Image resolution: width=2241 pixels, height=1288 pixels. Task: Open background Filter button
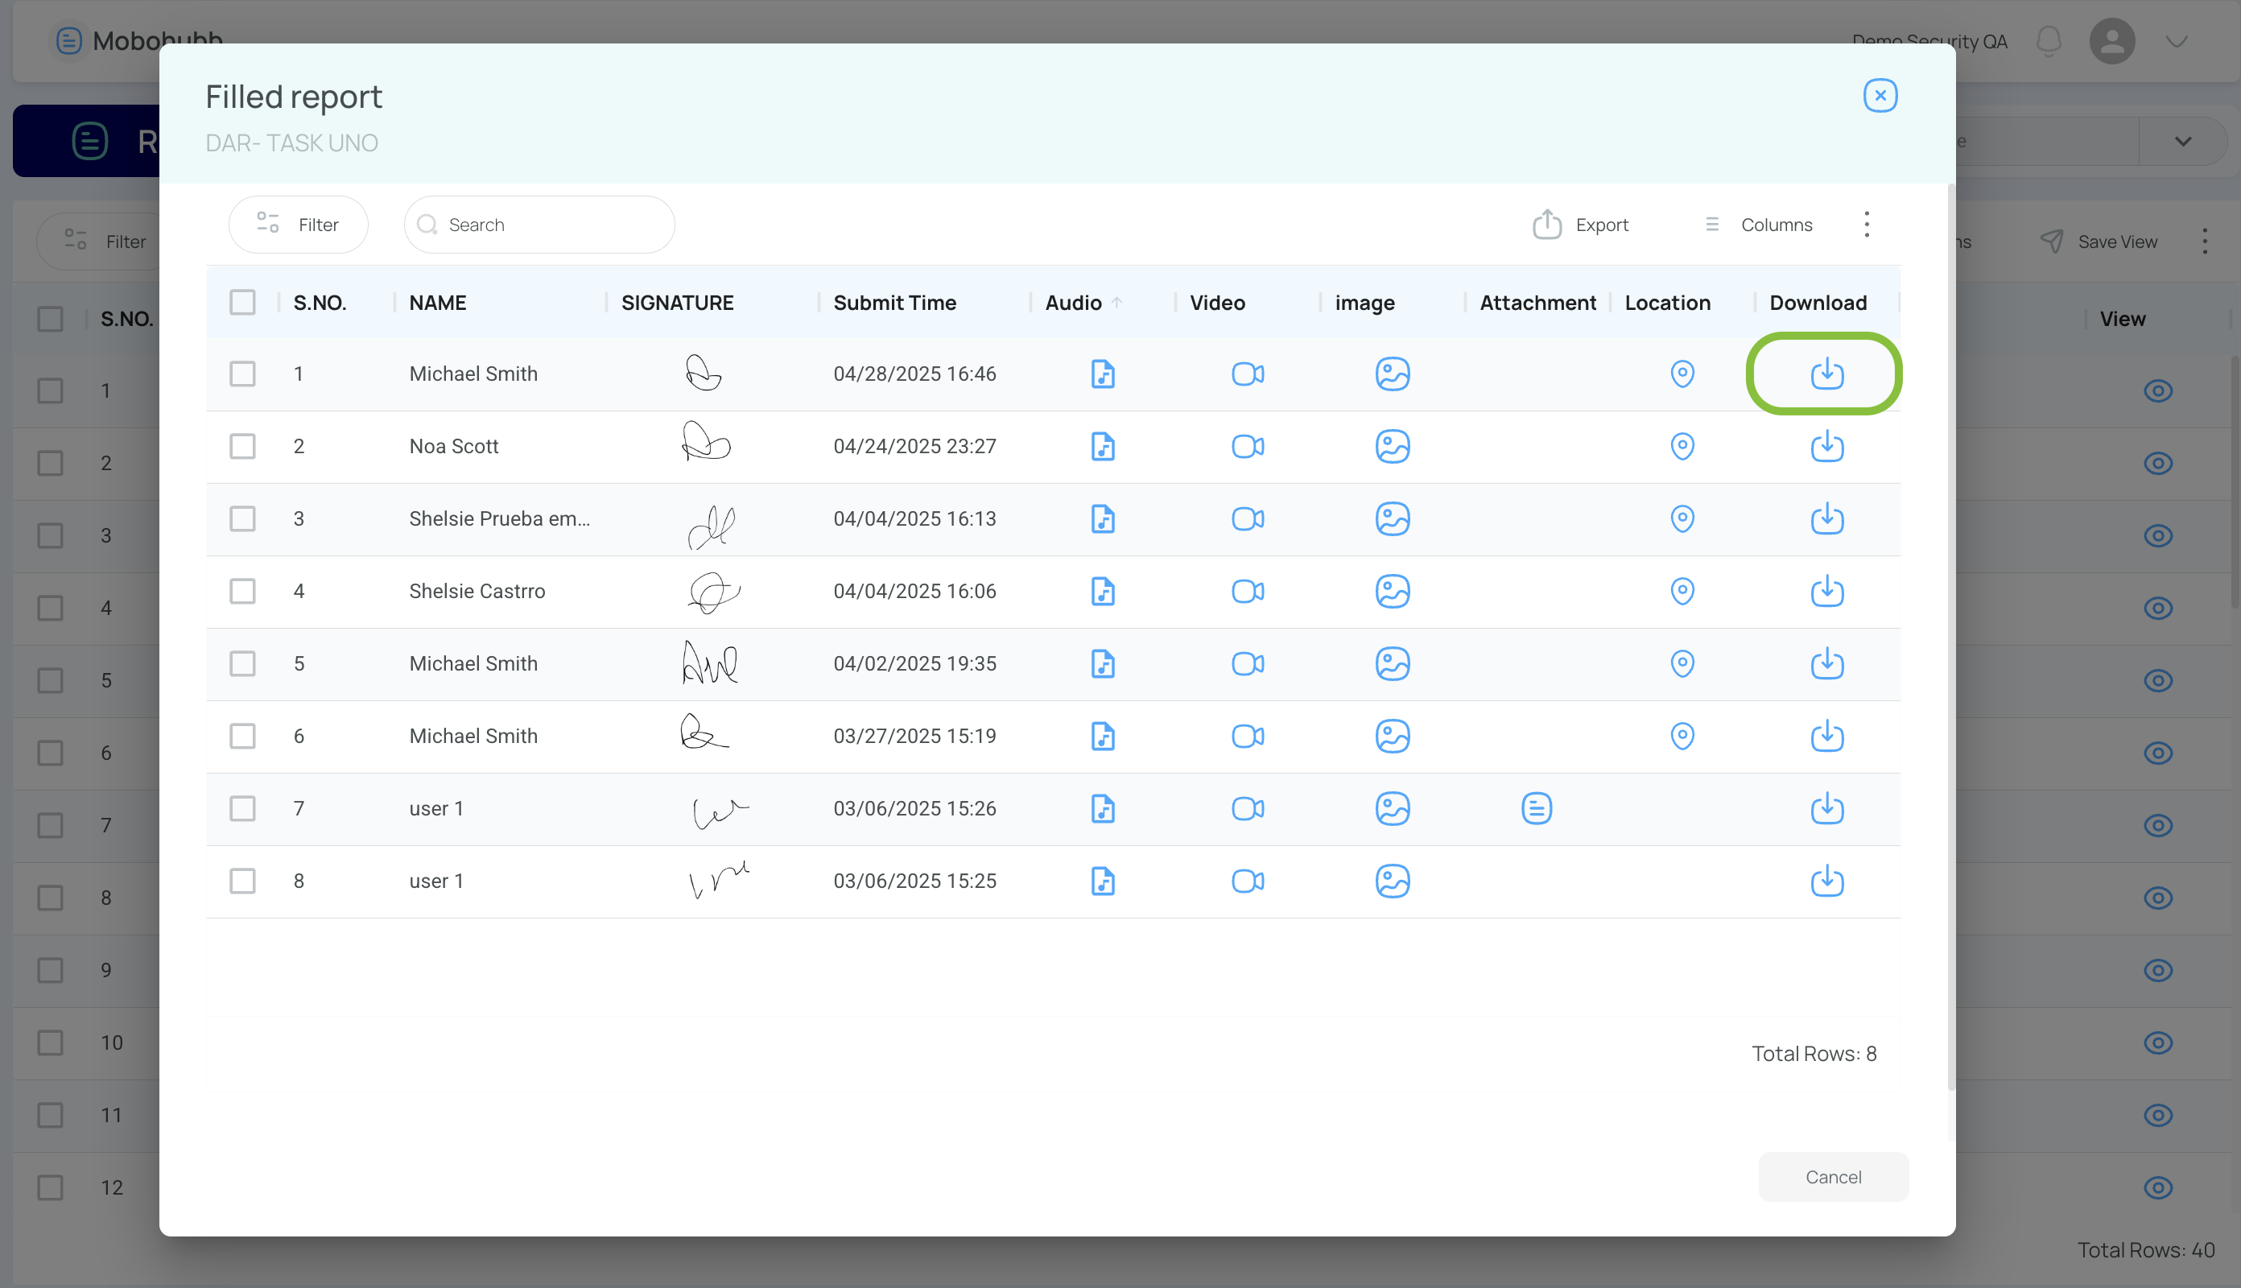tap(105, 242)
